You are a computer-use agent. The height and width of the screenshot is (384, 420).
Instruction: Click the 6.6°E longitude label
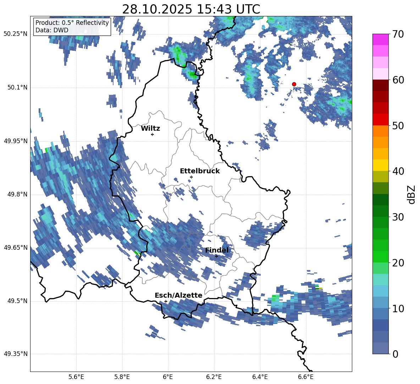click(x=306, y=377)
